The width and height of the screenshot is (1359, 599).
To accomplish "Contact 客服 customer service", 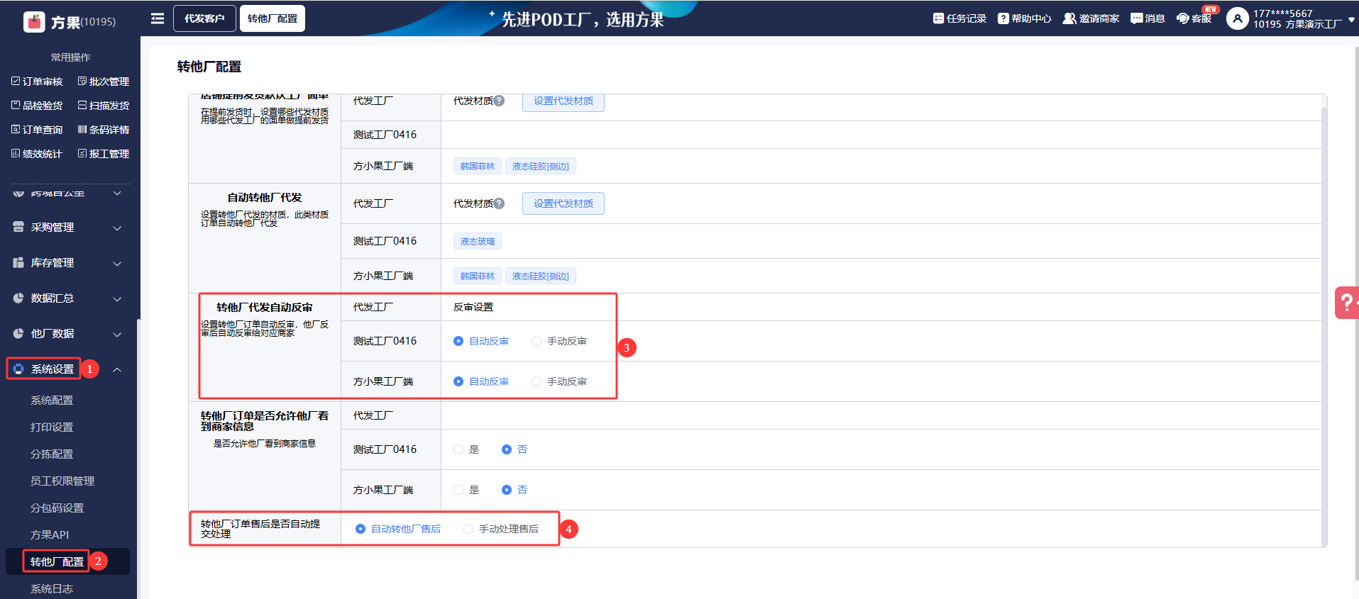I will point(1194,18).
